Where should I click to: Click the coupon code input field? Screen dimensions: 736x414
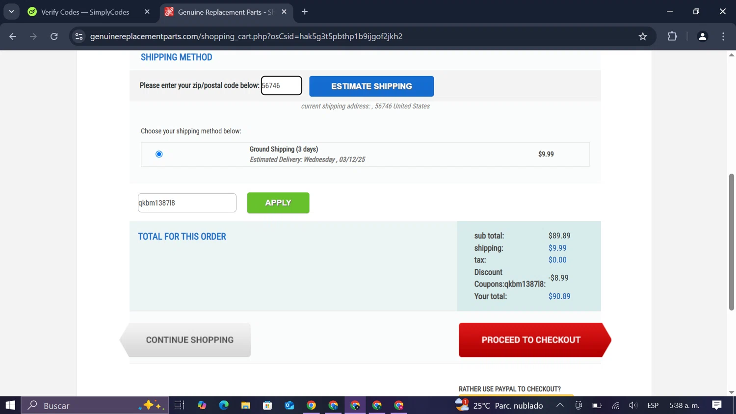pyautogui.click(x=187, y=203)
